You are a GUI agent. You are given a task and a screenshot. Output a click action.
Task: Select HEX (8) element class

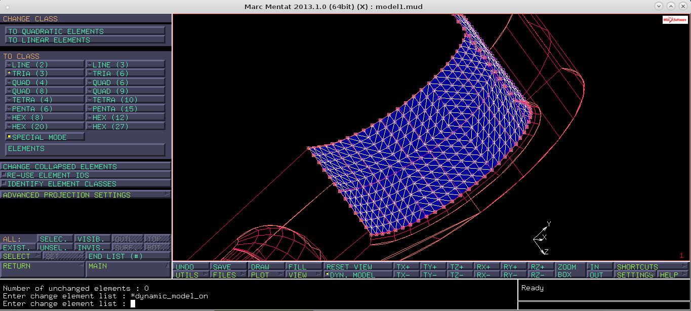[45, 118]
